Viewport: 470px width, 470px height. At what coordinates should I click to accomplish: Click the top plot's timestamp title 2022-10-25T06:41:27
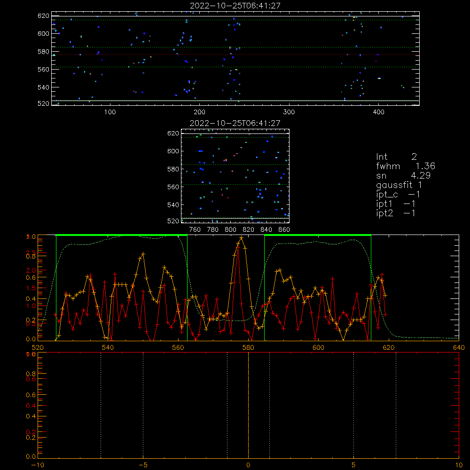[x=235, y=6]
